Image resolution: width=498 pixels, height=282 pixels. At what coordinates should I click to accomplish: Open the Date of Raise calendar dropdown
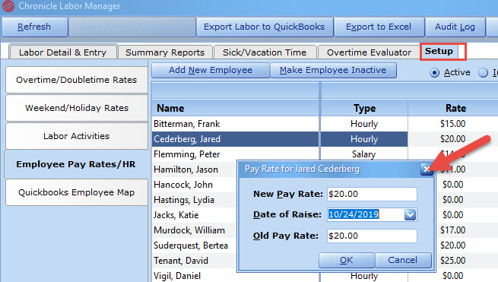click(410, 215)
